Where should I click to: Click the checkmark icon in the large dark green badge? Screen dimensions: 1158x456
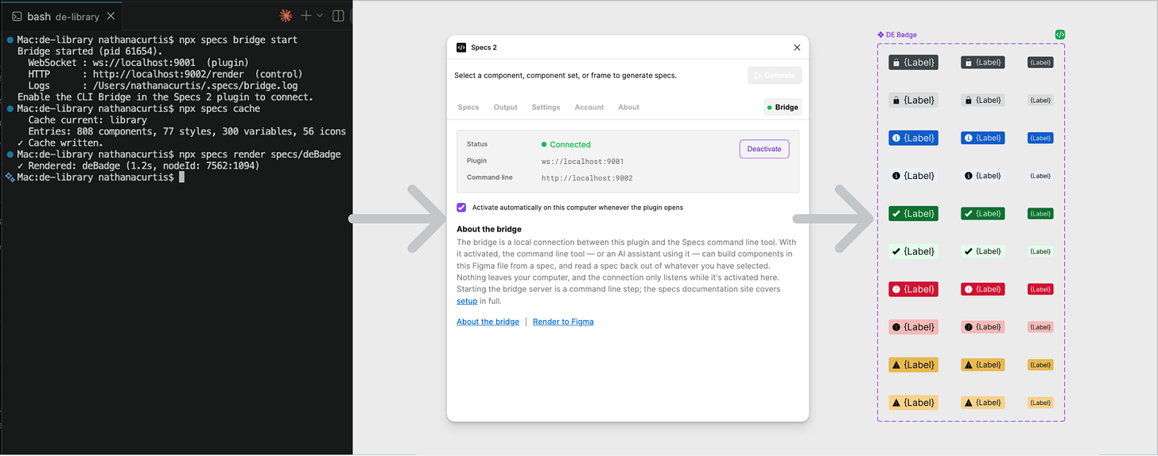(896, 213)
